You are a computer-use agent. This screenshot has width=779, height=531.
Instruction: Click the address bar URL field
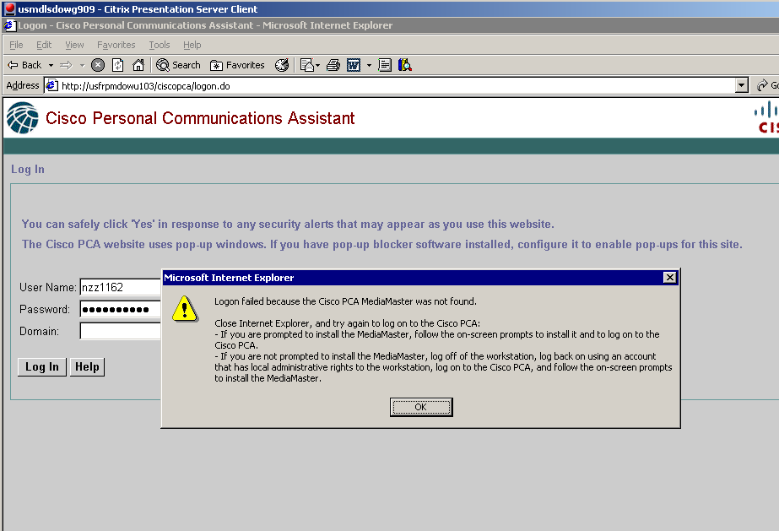397,86
